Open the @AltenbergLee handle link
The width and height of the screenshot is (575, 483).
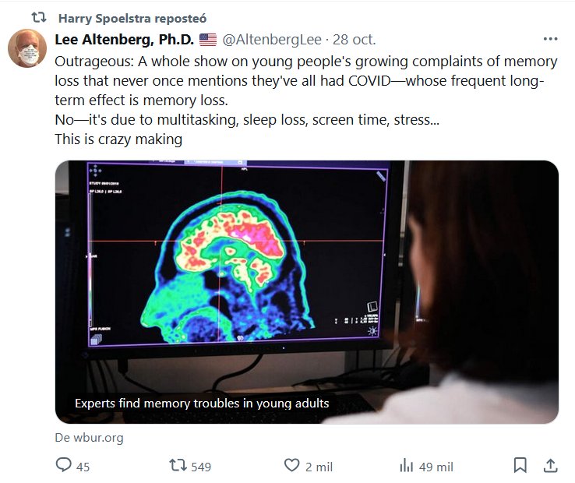[272, 40]
